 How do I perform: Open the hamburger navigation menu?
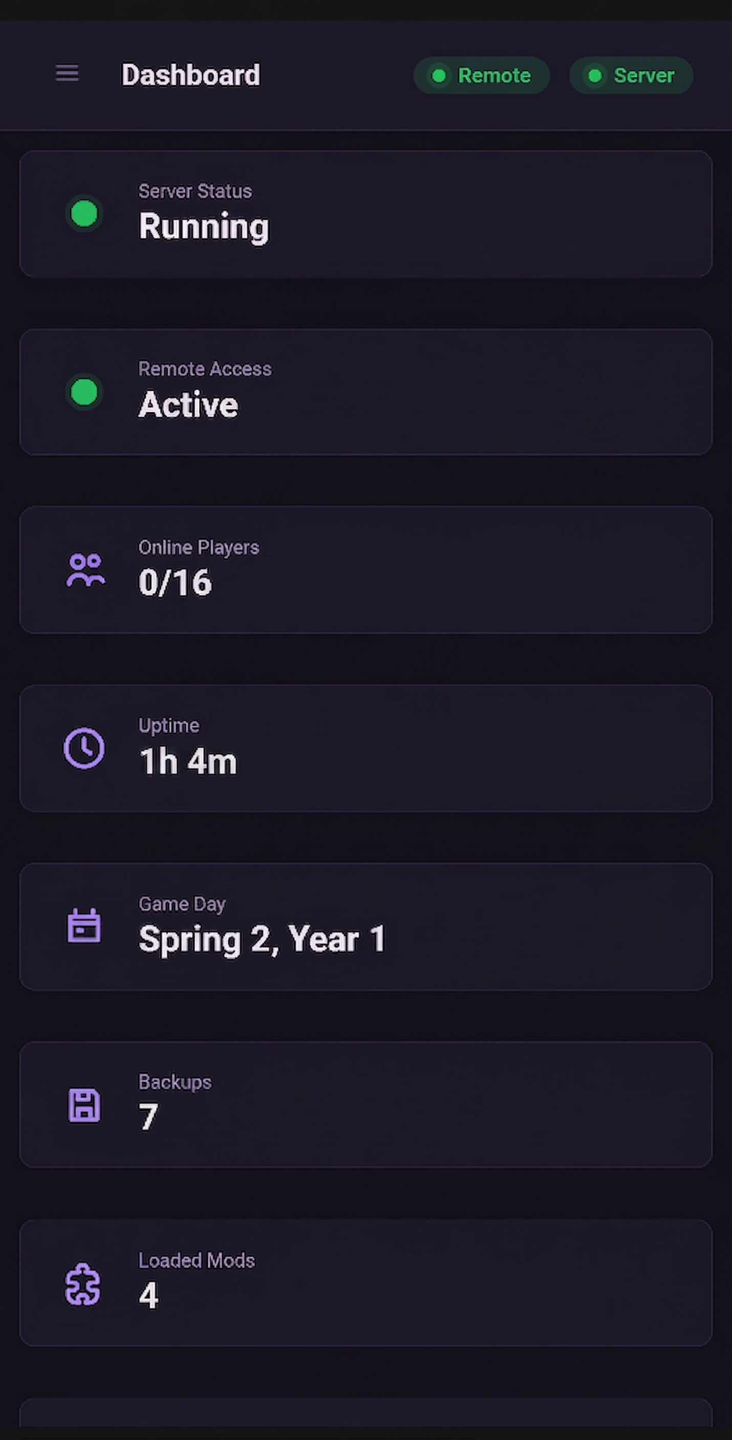(x=67, y=73)
